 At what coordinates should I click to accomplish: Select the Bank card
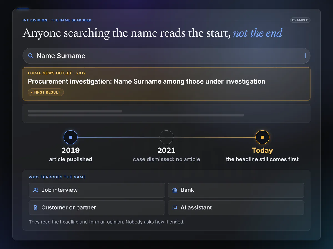236,190
